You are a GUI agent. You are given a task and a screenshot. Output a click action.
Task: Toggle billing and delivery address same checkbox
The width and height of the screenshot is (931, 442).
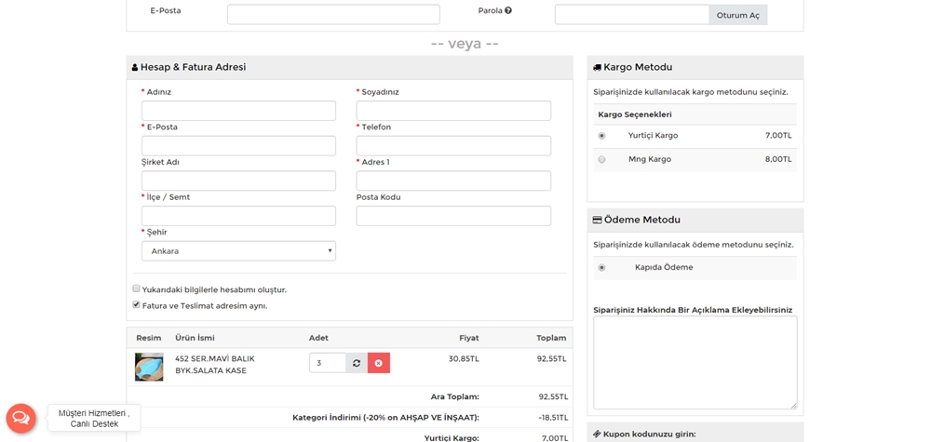click(137, 304)
